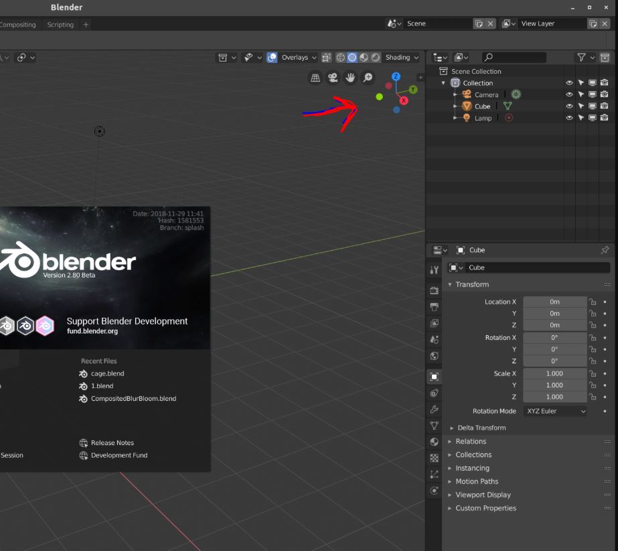
Task: Open the Shading options dropdown
Action: pyautogui.click(x=402, y=58)
